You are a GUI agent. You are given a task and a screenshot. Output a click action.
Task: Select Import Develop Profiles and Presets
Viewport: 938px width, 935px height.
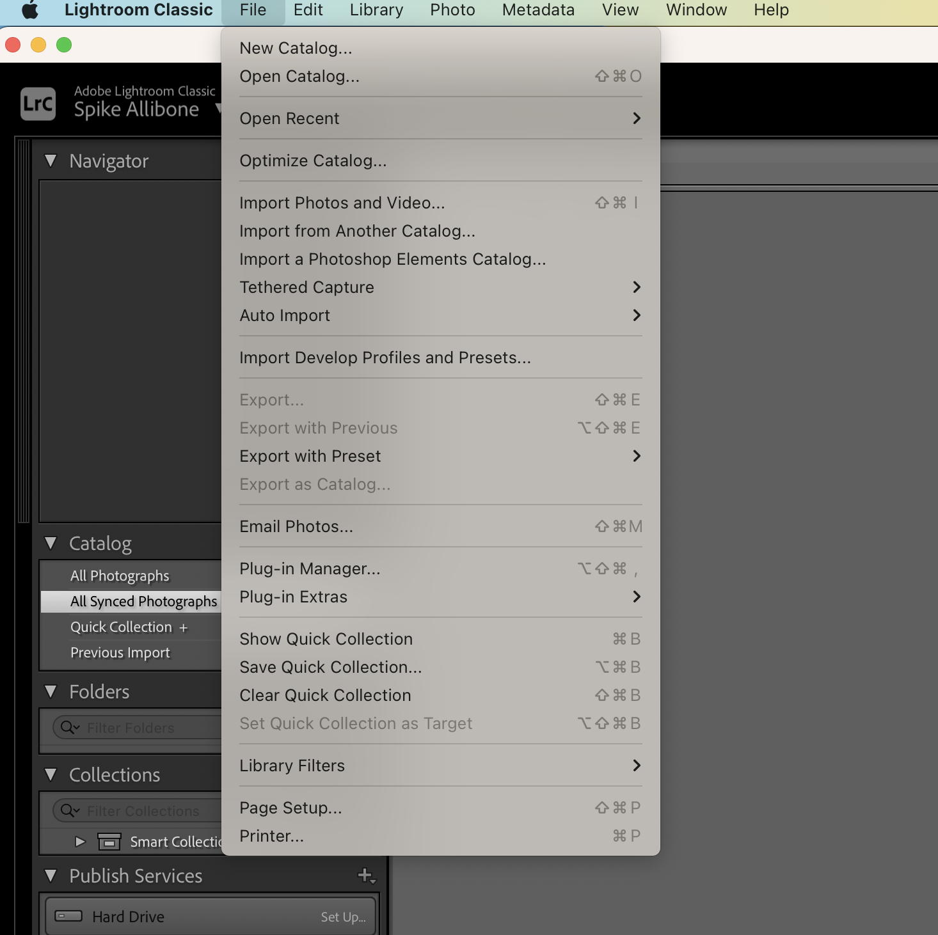[x=441, y=357]
